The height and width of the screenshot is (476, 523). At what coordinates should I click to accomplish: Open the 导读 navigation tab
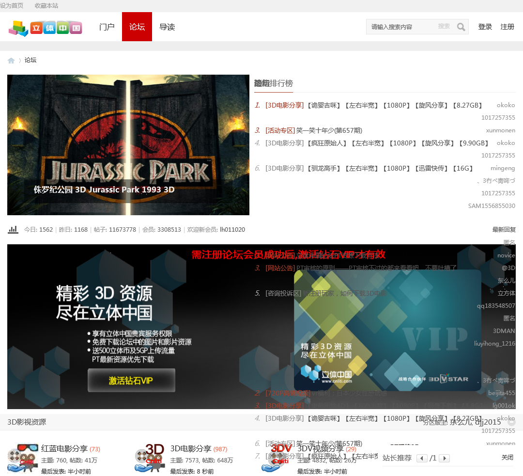tap(167, 27)
